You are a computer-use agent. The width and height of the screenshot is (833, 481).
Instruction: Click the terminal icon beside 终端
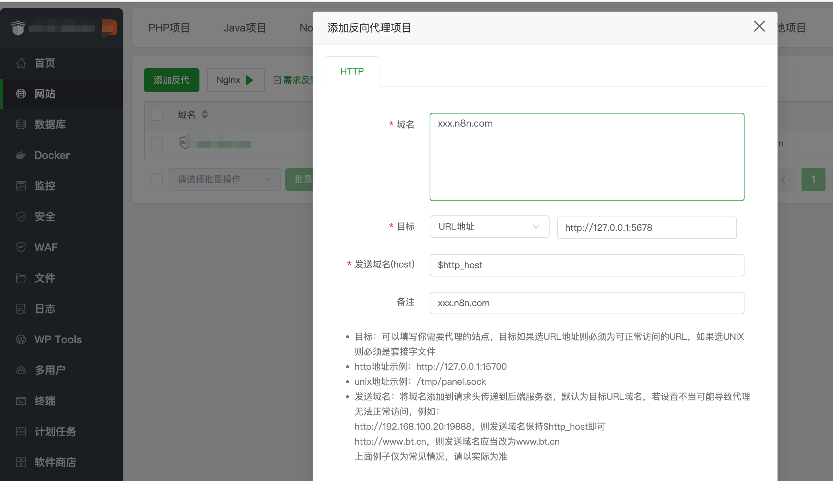pos(21,401)
